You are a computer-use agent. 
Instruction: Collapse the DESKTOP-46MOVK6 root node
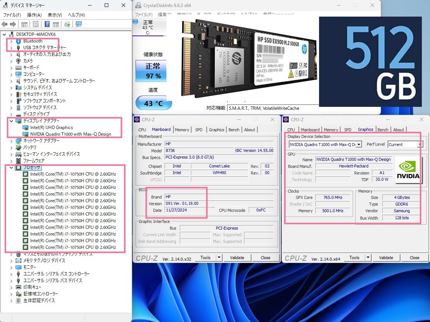tap(4, 34)
